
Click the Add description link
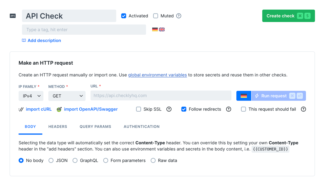click(44, 41)
